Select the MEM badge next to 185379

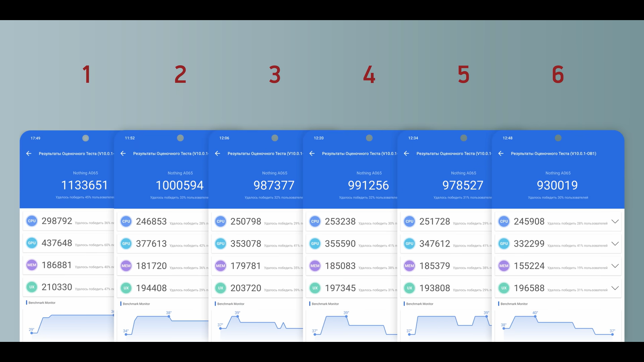(x=409, y=266)
